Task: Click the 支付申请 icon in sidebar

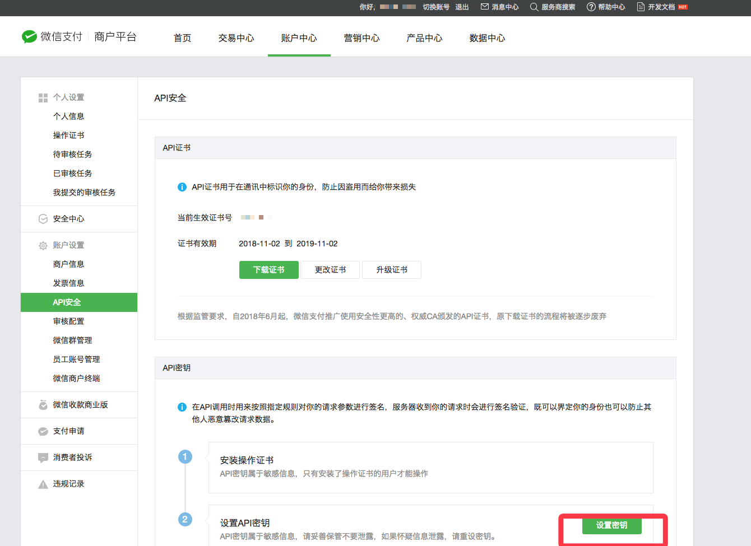Action: pyautogui.click(x=43, y=431)
